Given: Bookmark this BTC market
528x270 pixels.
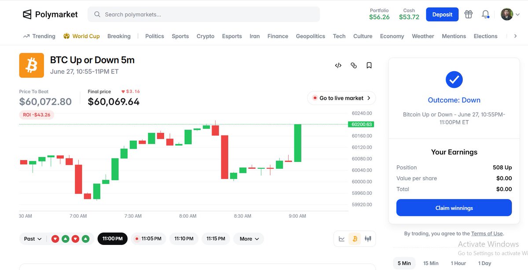Looking at the screenshot, I should [369, 66].
